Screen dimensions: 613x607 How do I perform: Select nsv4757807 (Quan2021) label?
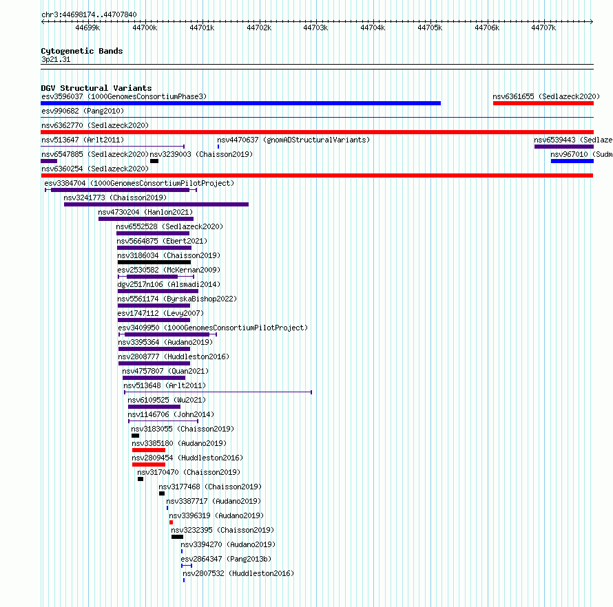[165, 371]
